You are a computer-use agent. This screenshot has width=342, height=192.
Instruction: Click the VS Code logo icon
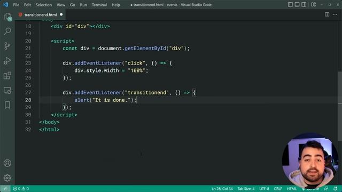tap(5, 5)
